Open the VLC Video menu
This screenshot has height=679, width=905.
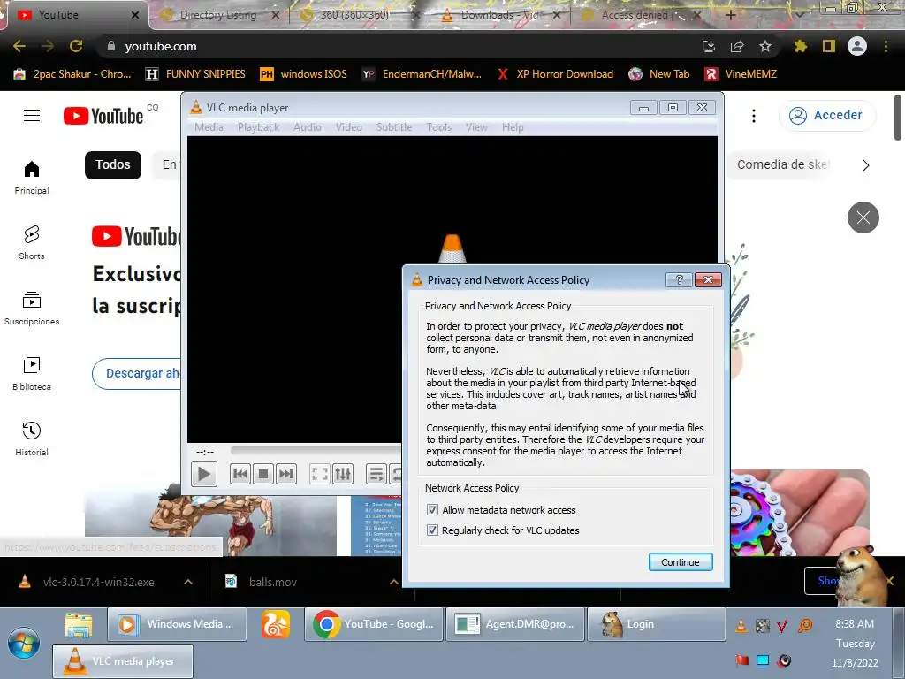pos(348,127)
